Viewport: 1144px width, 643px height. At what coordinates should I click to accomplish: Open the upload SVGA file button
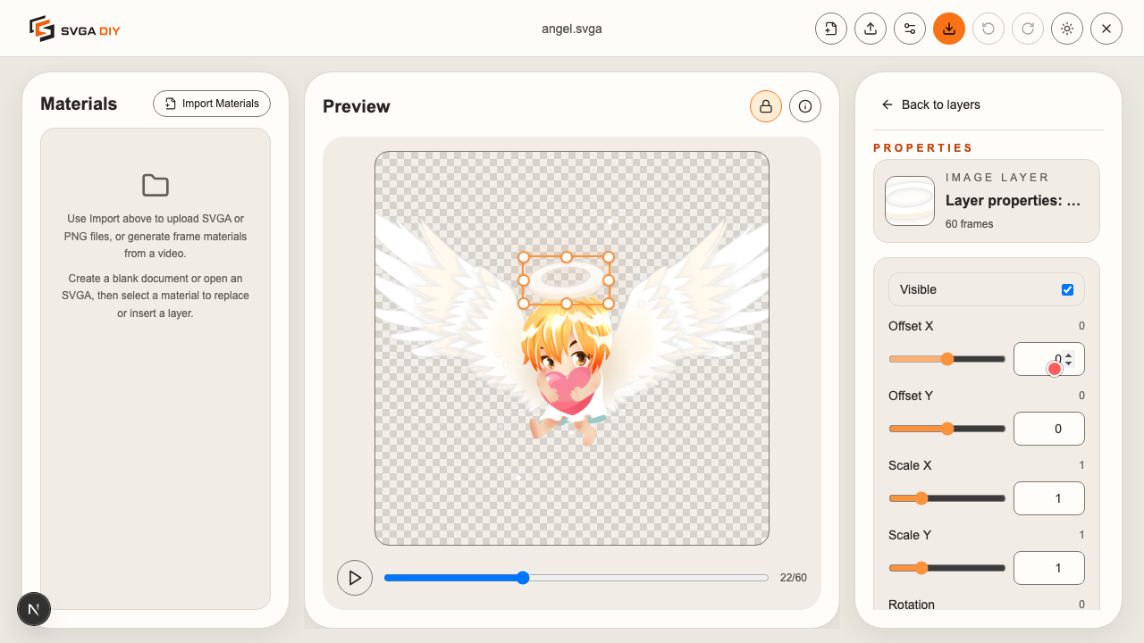[871, 29]
